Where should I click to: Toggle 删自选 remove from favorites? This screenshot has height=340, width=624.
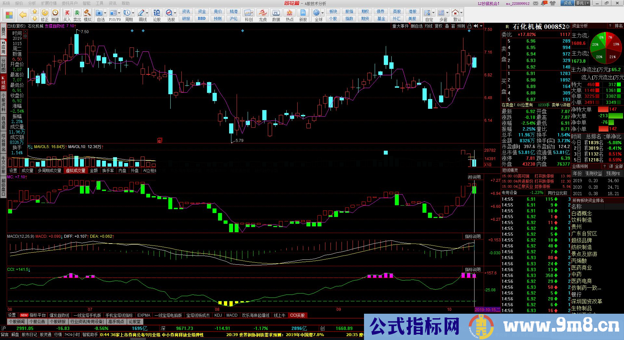coord(417,26)
